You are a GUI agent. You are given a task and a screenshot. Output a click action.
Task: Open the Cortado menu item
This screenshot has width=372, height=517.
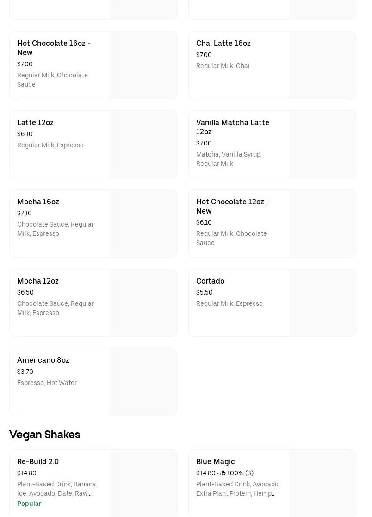tap(210, 281)
